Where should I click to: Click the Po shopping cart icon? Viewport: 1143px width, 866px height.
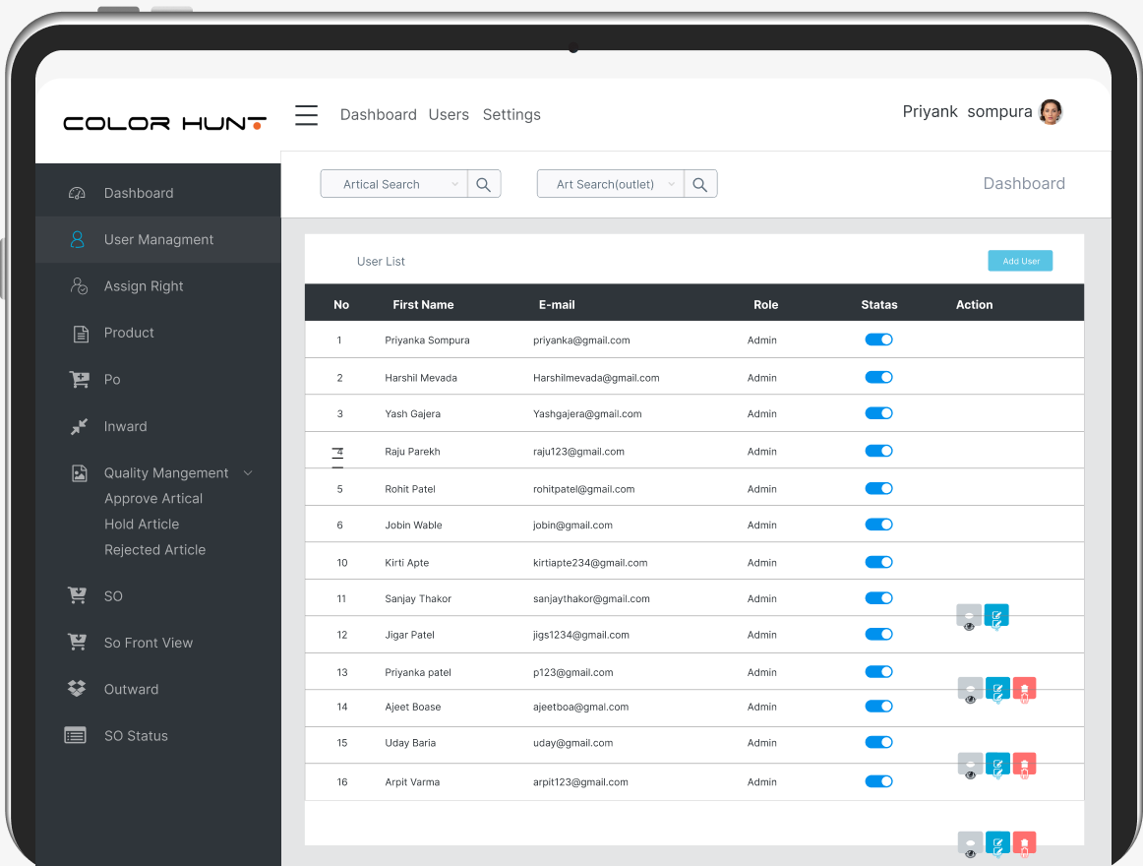coord(79,380)
